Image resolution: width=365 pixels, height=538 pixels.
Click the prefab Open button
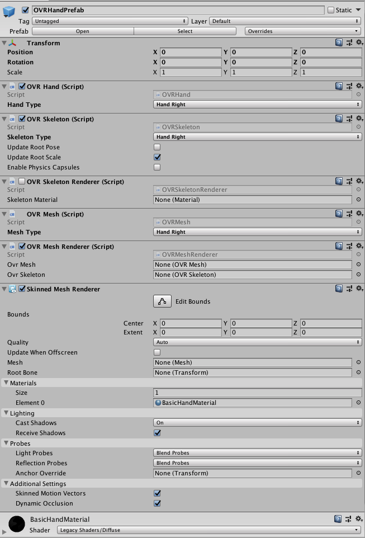pos(83,31)
